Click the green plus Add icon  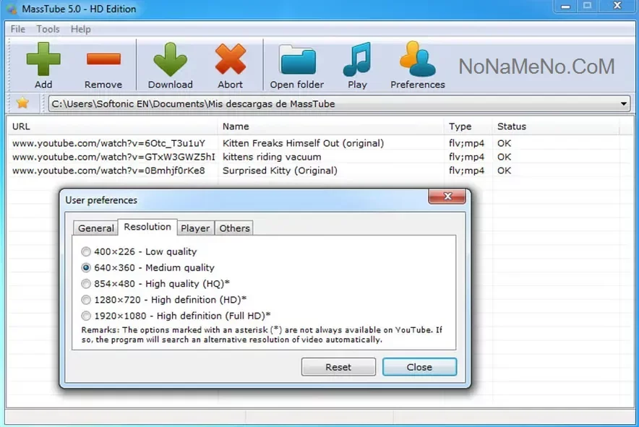[x=43, y=60]
